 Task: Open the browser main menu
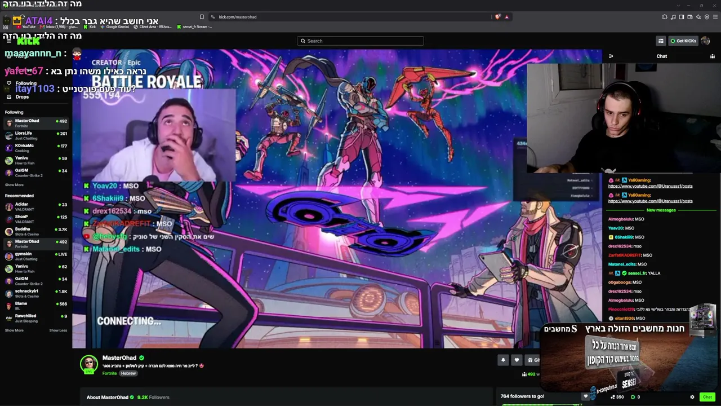pos(715,17)
